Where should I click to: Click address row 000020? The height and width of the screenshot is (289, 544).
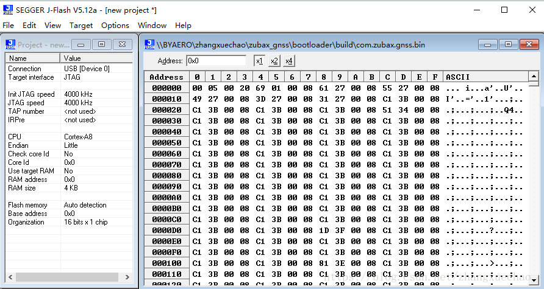click(x=166, y=110)
